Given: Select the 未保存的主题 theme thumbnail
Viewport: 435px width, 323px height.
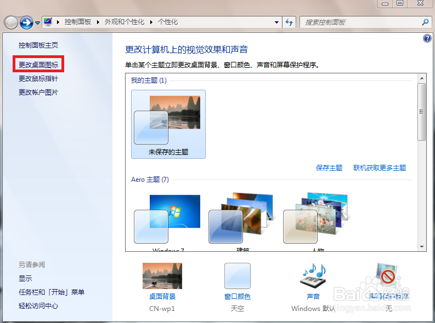Looking at the screenshot, I should click(x=168, y=124).
